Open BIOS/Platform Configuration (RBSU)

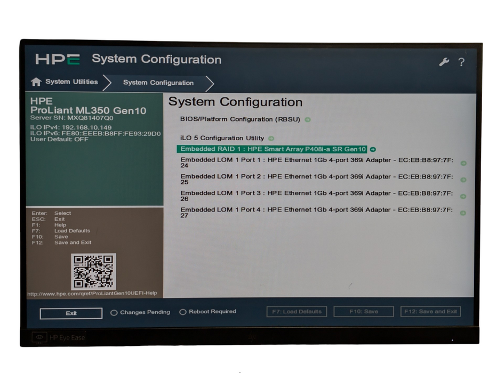tap(240, 119)
